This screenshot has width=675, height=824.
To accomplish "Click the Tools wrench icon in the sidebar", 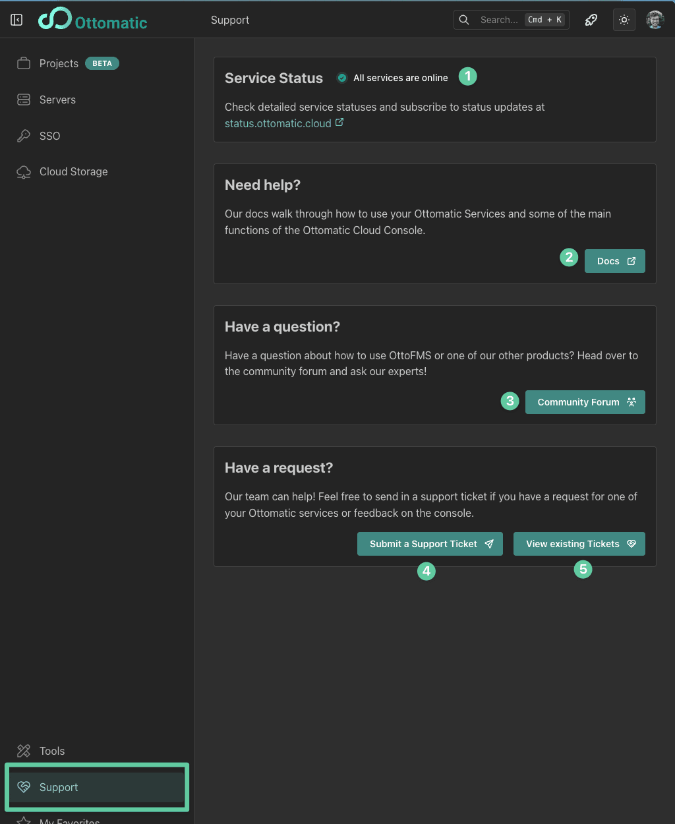I will click(x=24, y=751).
